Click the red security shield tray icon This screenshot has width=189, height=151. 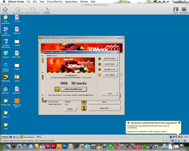(x=179, y=137)
